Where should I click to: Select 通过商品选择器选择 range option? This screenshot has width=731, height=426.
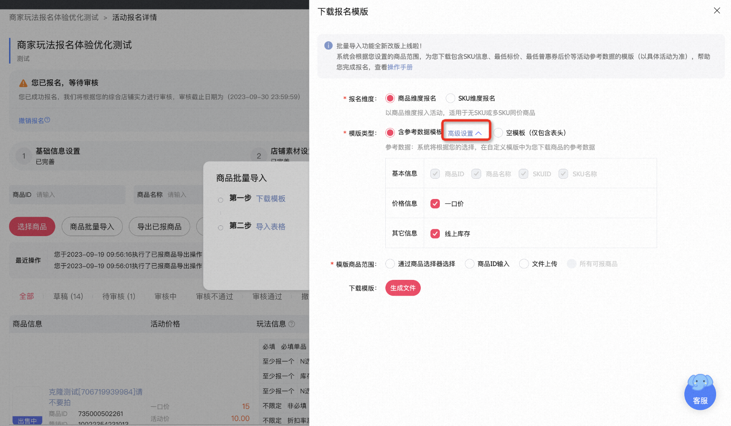click(390, 264)
